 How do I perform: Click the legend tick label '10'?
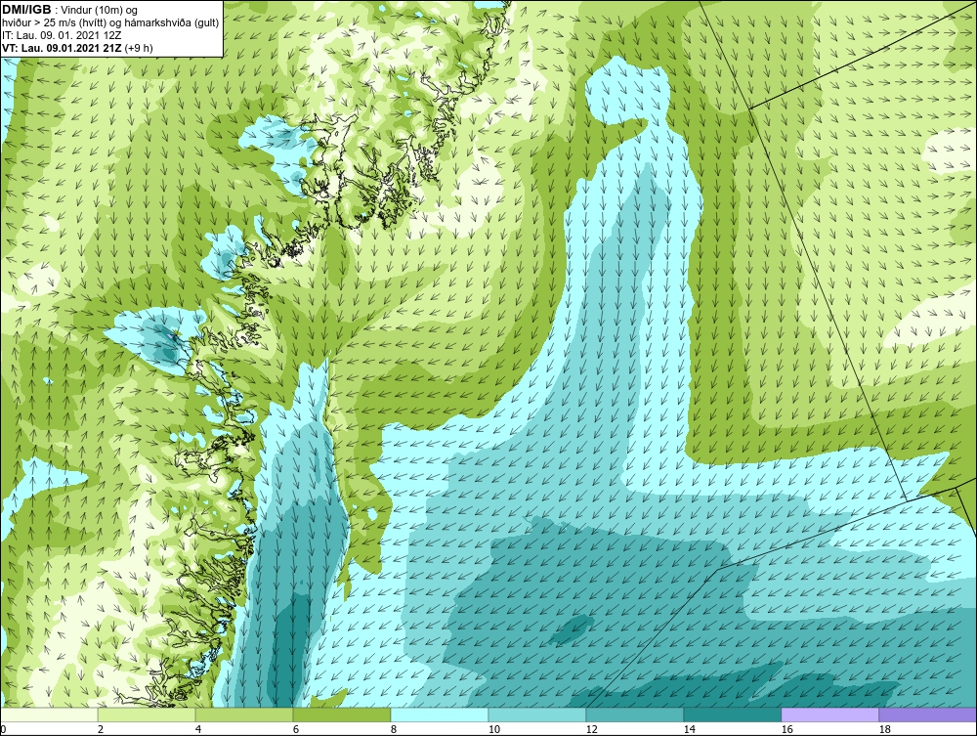[494, 729]
